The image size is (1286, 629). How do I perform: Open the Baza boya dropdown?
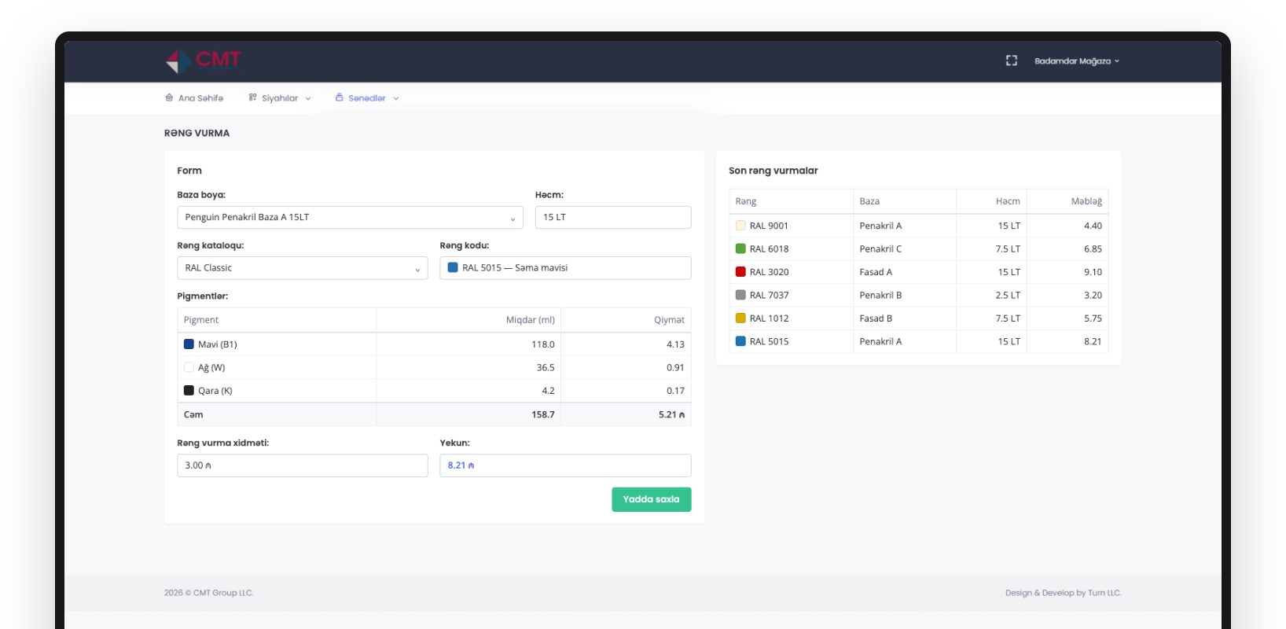[x=350, y=218]
